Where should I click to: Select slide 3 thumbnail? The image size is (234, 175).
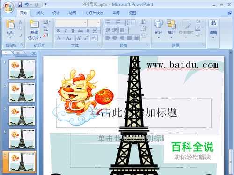22,115
